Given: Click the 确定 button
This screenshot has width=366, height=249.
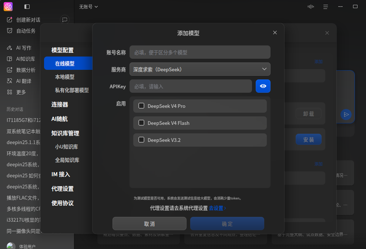Looking at the screenshot, I should click(x=227, y=224).
